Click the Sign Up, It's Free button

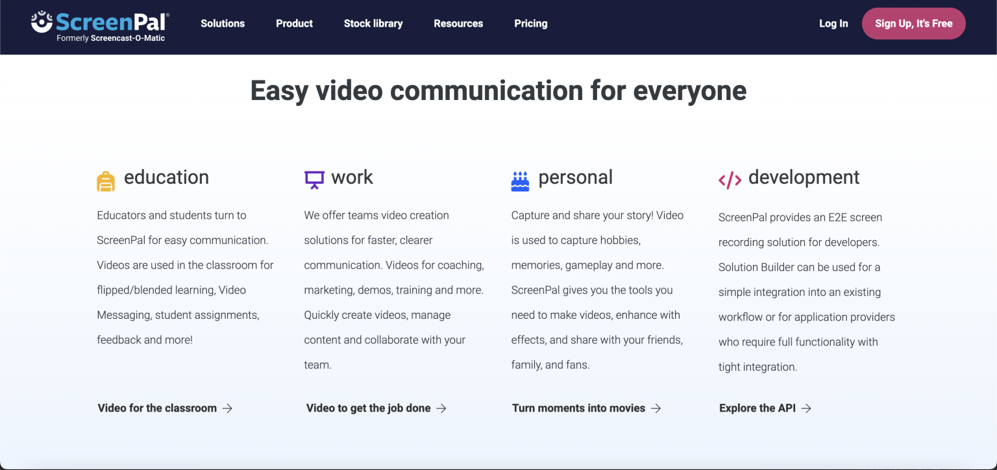pos(913,23)
